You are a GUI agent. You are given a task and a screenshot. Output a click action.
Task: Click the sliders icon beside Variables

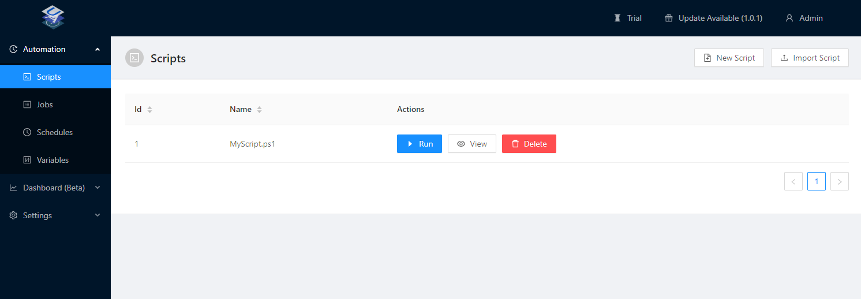click(27, 160)
